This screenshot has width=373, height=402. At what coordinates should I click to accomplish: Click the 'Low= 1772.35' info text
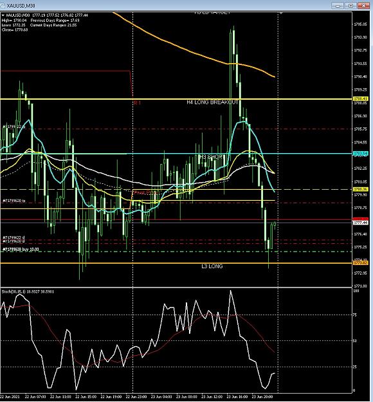click(14, 25)
